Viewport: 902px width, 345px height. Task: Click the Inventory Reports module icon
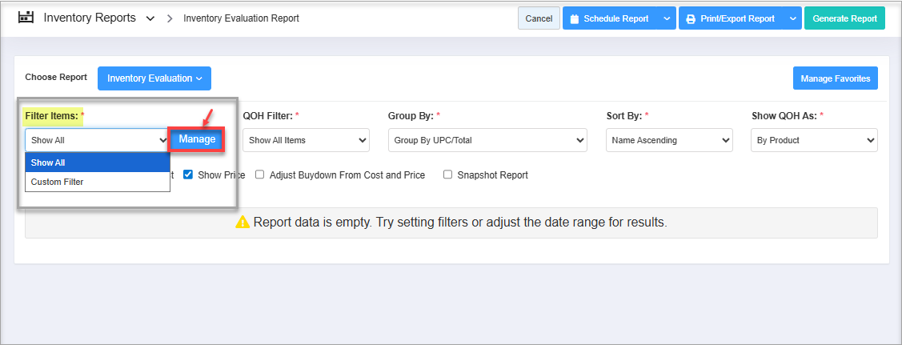26,18
